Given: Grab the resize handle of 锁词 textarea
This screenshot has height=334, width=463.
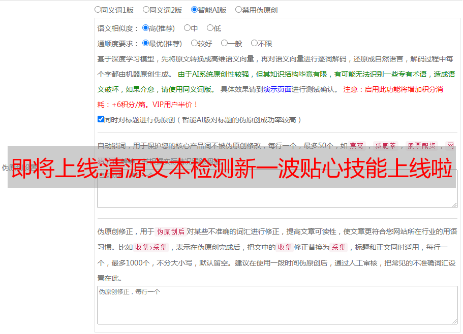Looking at the screenshot, I should coord(454,205).
